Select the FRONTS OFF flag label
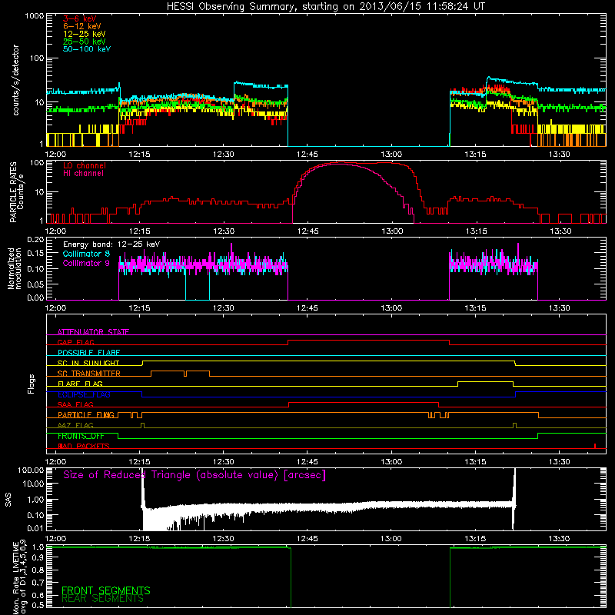This screenshot has height=615, width=615. 81,436
